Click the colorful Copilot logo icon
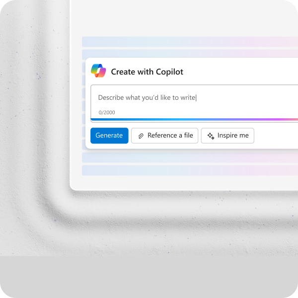 click(x=98, y=71)
